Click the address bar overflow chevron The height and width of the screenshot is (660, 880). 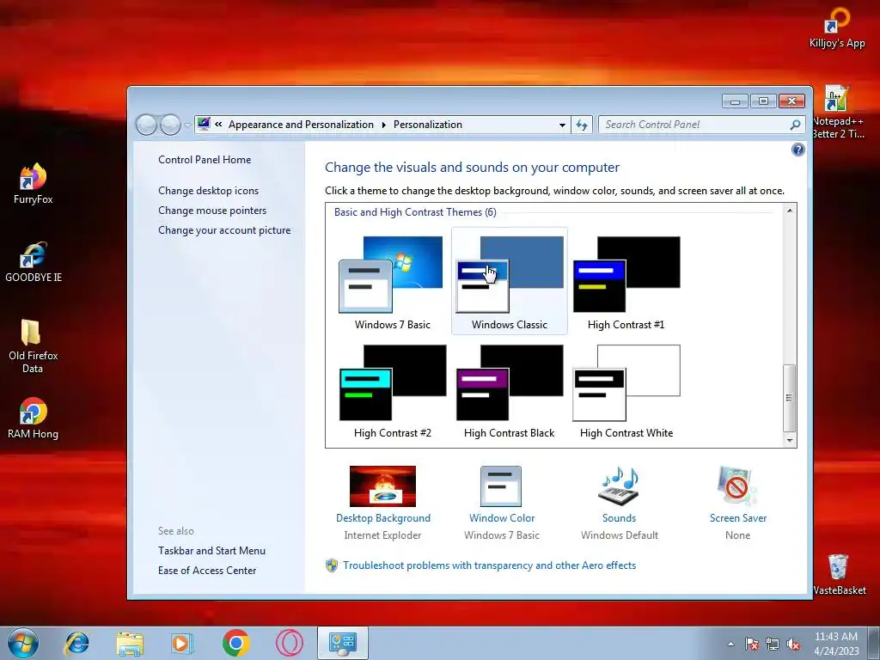point(218,125)
